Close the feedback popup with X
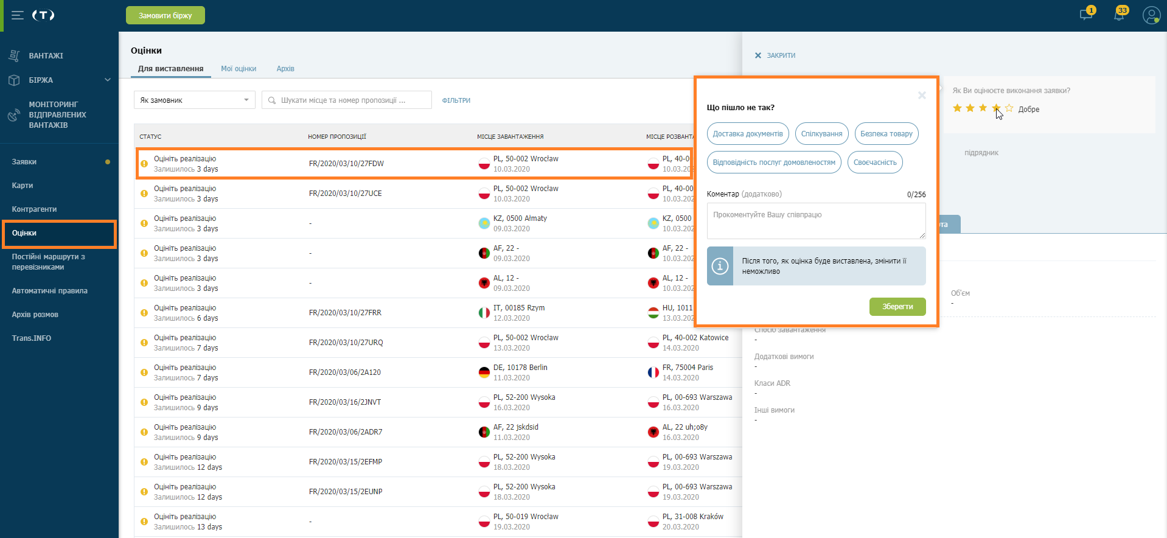 pyautogui.click(x=922, y=95)
